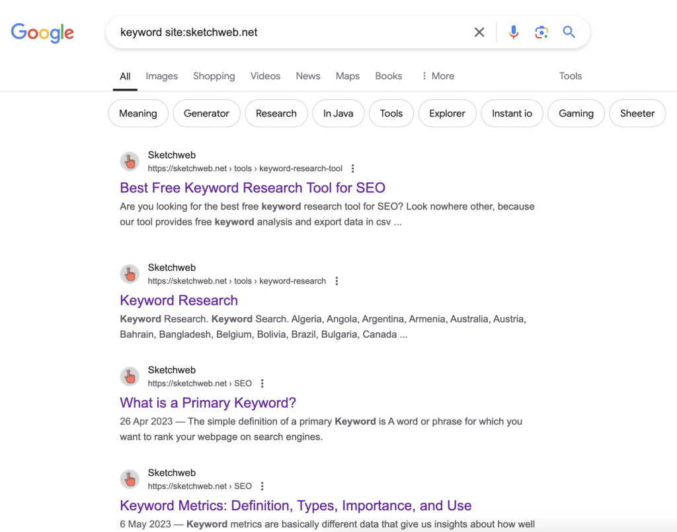Apply the Meaning suggestion chip
This screenshot has height=532, width=677.
coord(138,114)
